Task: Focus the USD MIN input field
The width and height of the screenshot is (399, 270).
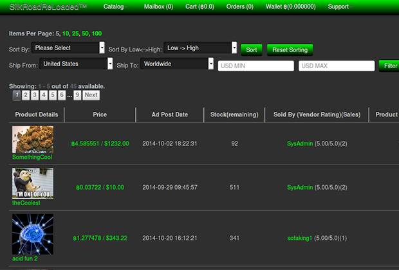Action: (255, 66)
